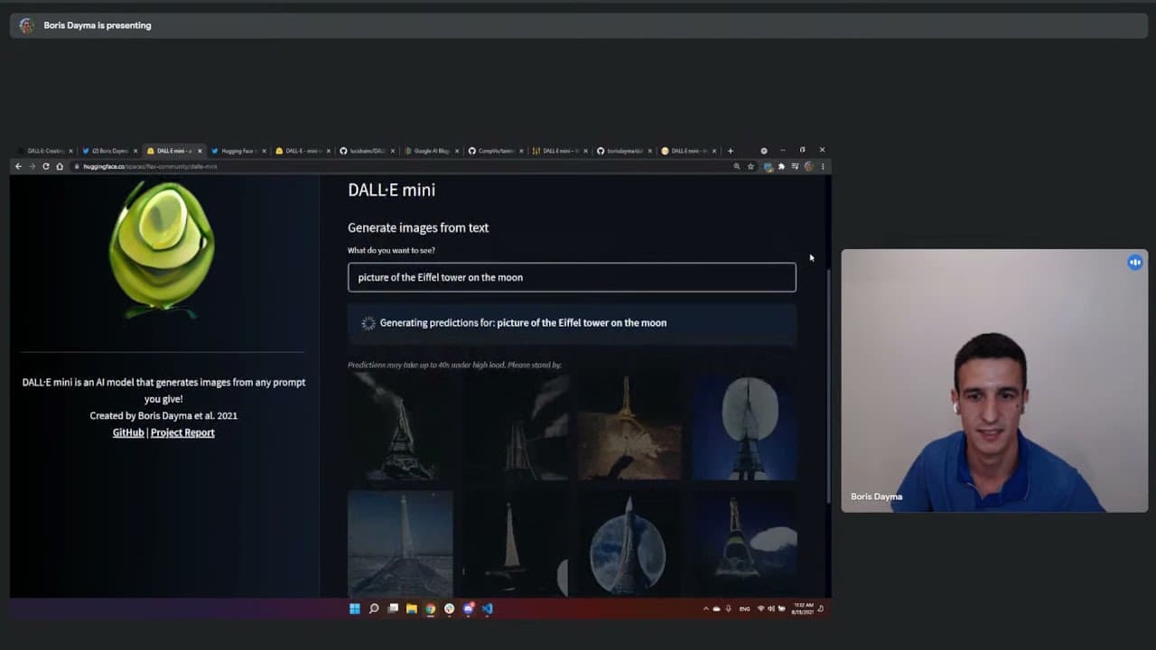Click the prompt text input field
Screen dimensions: 1156x650
tap(572, 277)
